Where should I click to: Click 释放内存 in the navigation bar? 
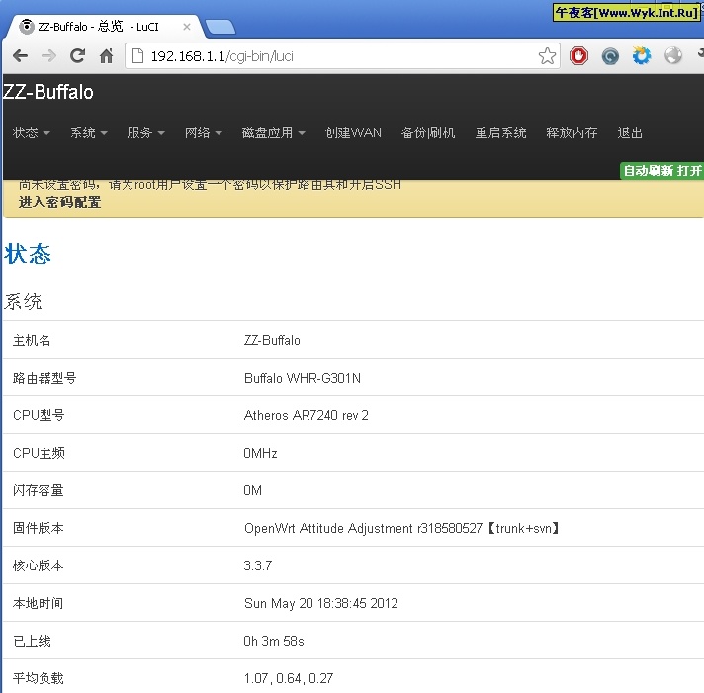(x=572, y=132)
